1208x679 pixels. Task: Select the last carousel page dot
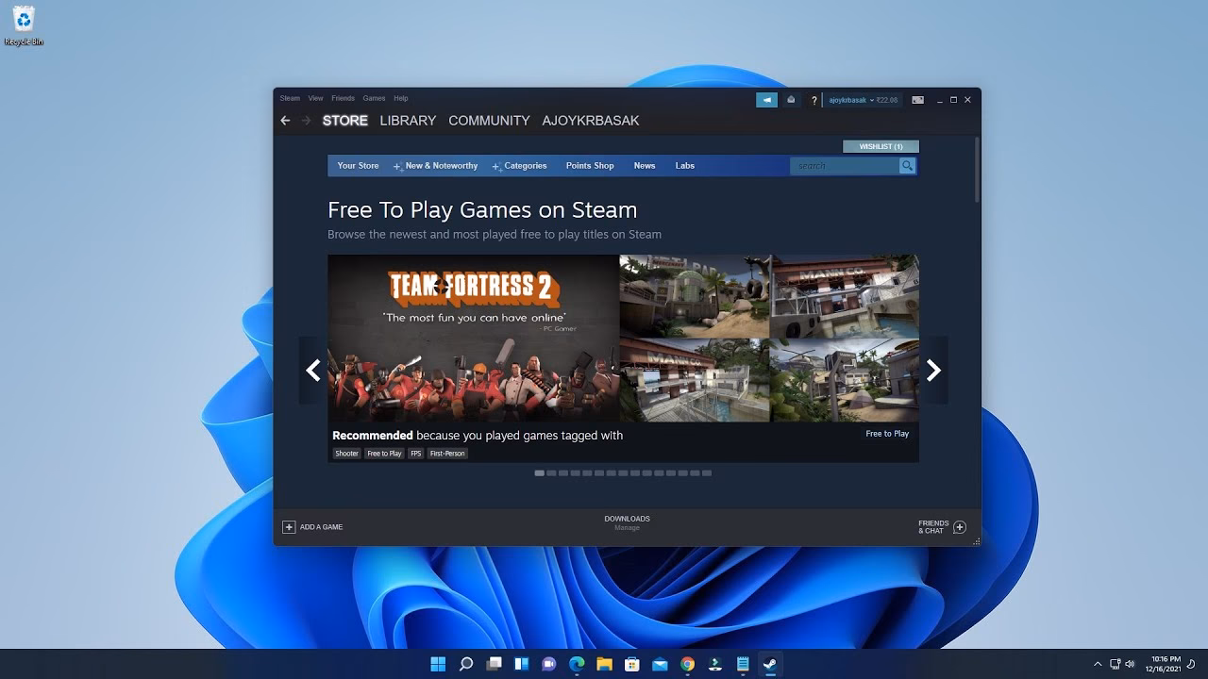tap(707, 473)
